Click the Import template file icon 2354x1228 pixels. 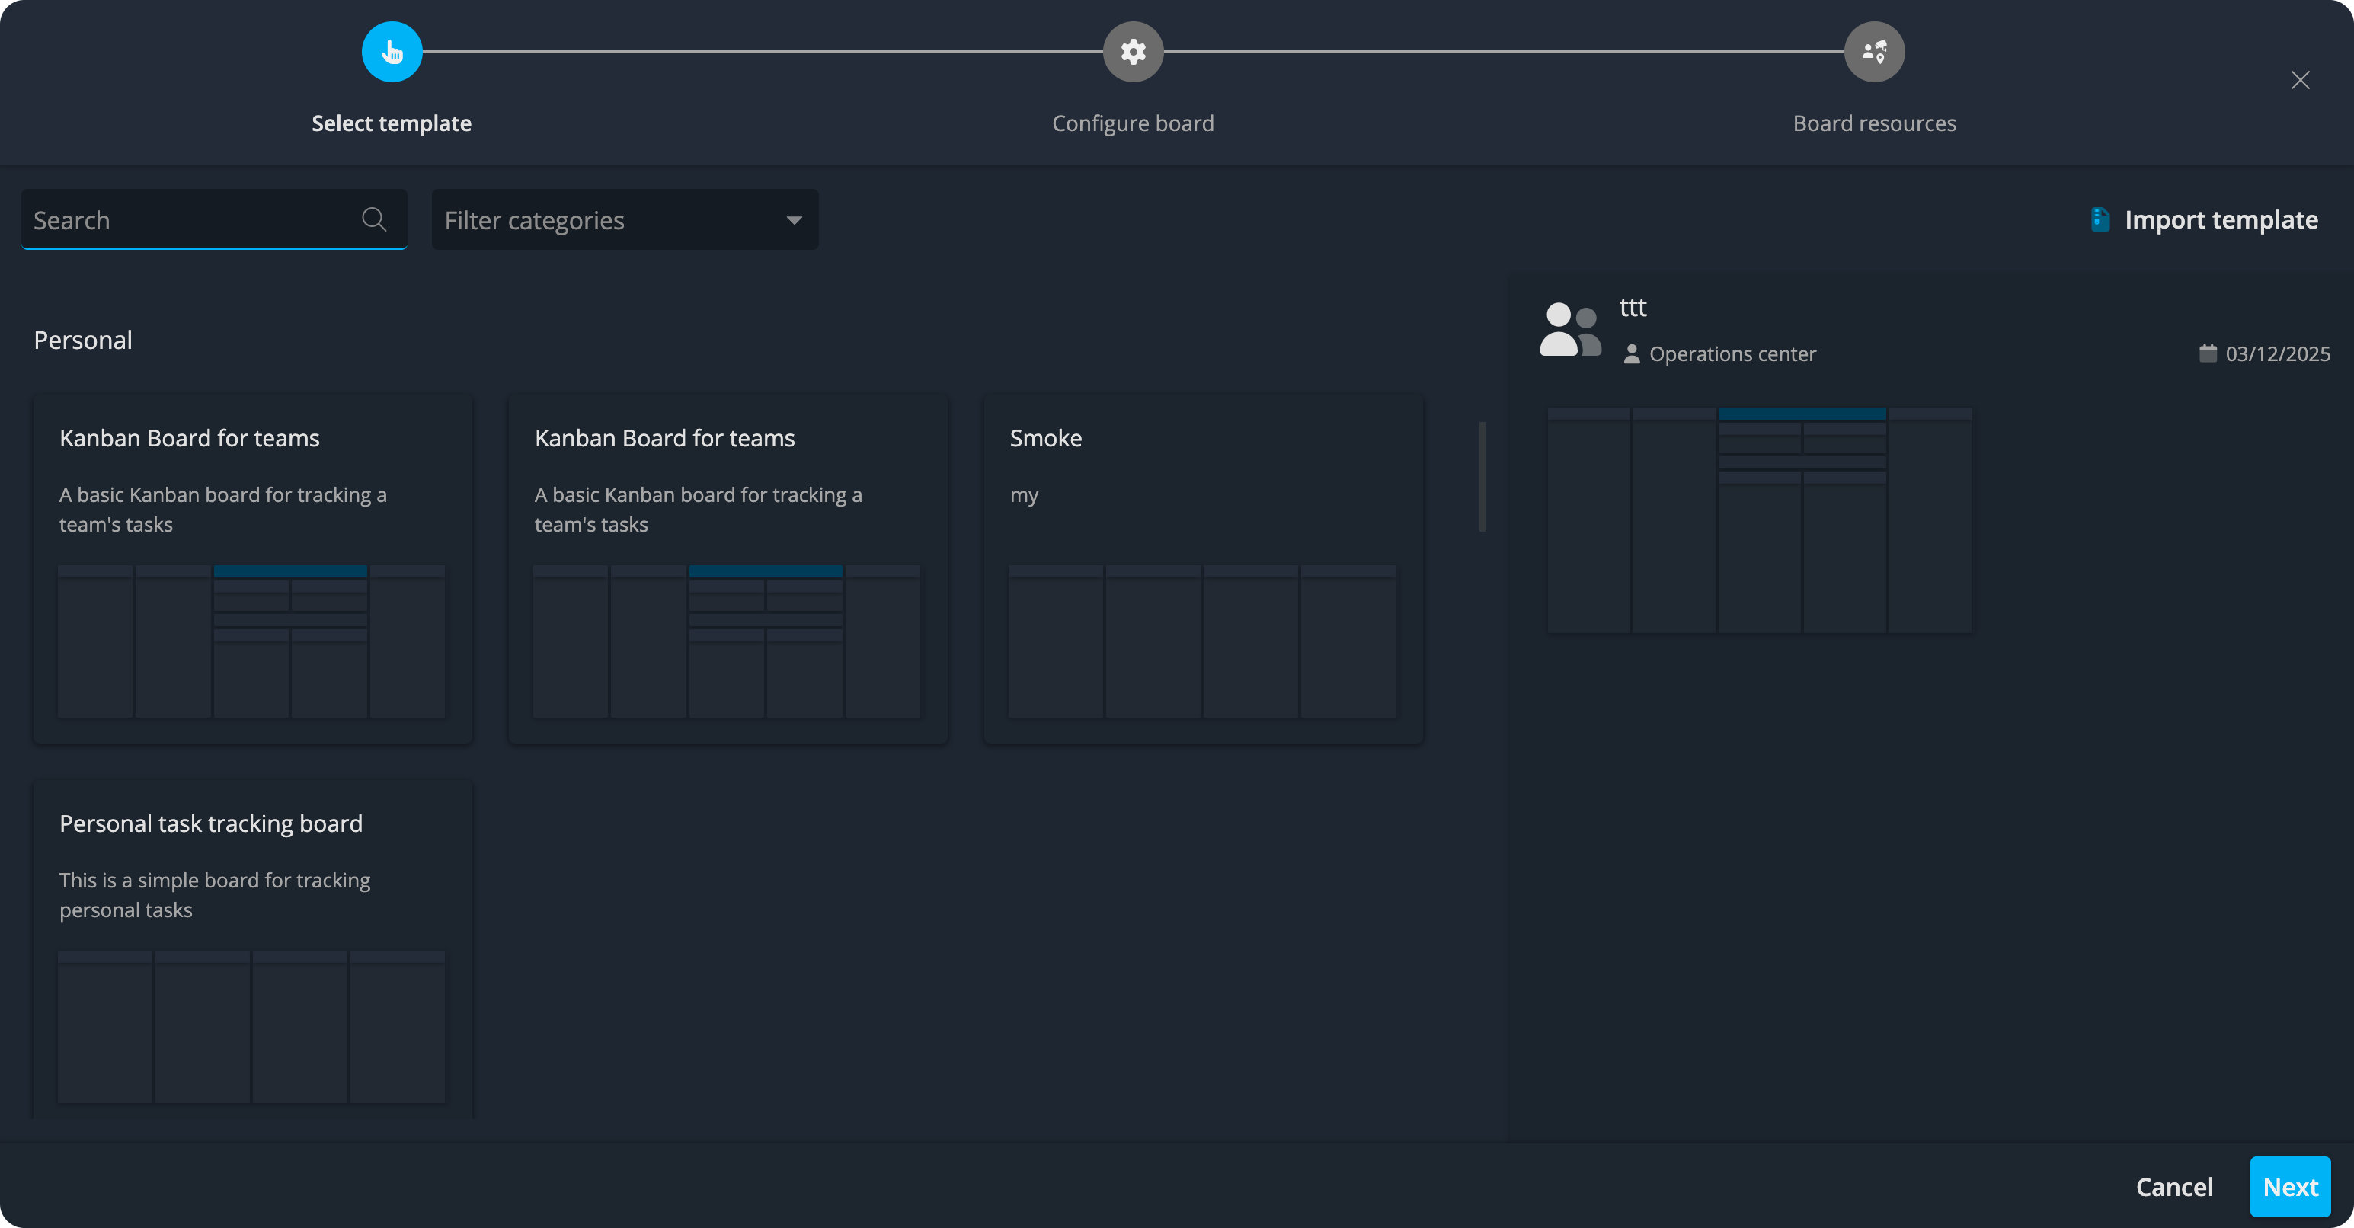2100,219
